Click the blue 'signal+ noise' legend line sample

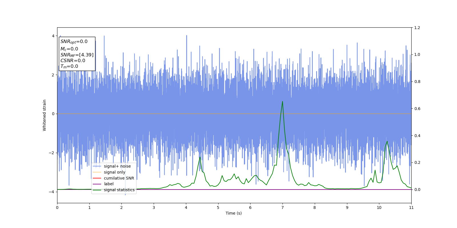point(97,166)
